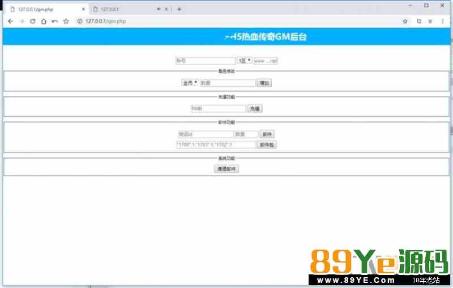
Task: Click the 充值功能 section label
Action: [x=226, y=97]
